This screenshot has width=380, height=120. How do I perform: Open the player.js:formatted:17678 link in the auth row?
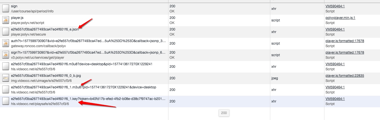click(345, 41)
